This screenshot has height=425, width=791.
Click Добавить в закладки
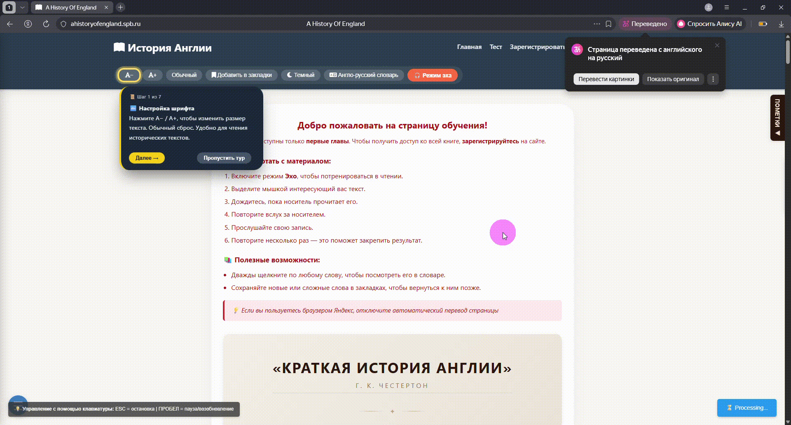click(x=241, y=75)
